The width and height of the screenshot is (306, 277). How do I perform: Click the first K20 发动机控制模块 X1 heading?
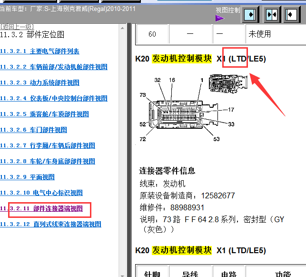pyautogui.click(x=201, y=59)
